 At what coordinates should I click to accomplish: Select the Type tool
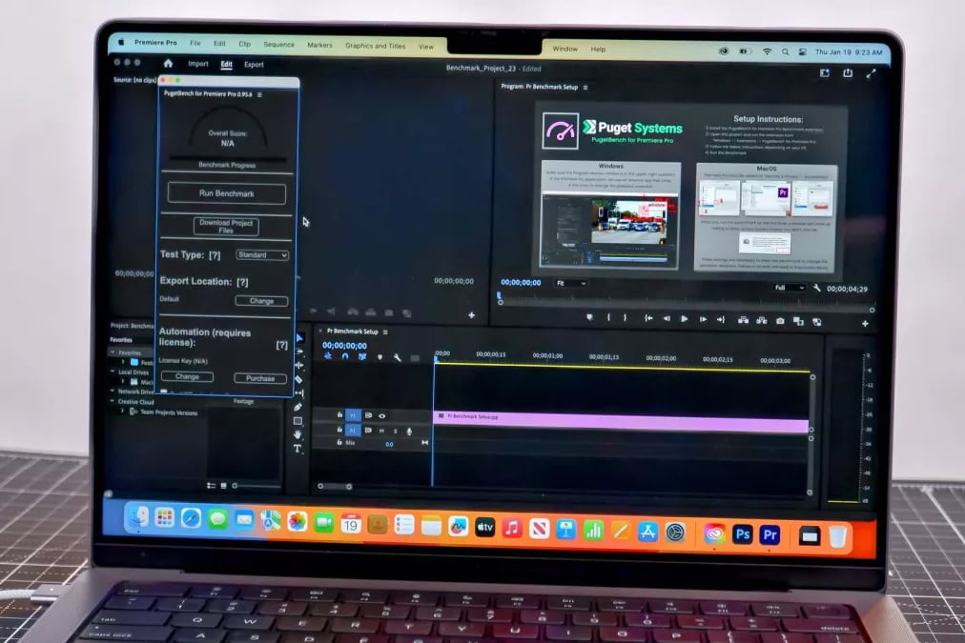(x=298, y=449)
